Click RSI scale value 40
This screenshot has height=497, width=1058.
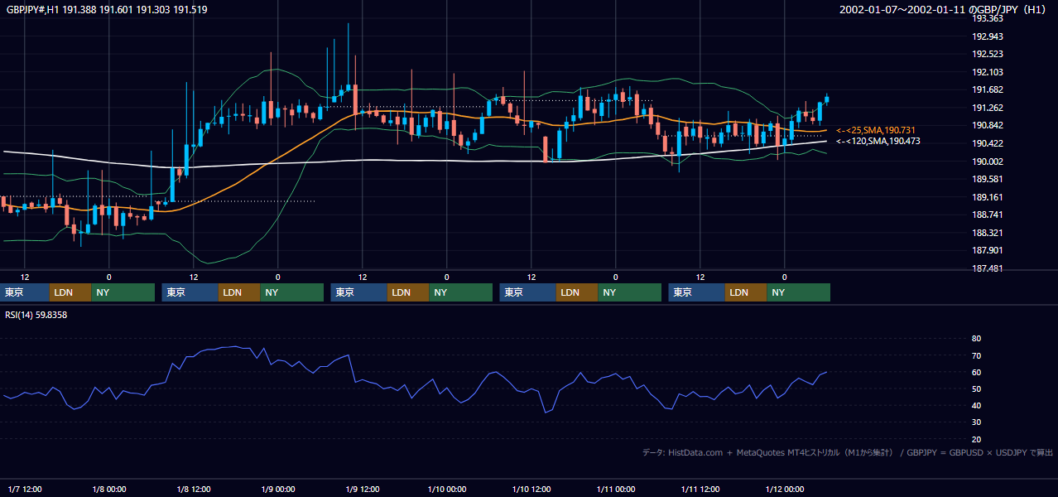[x=977, y=405]
